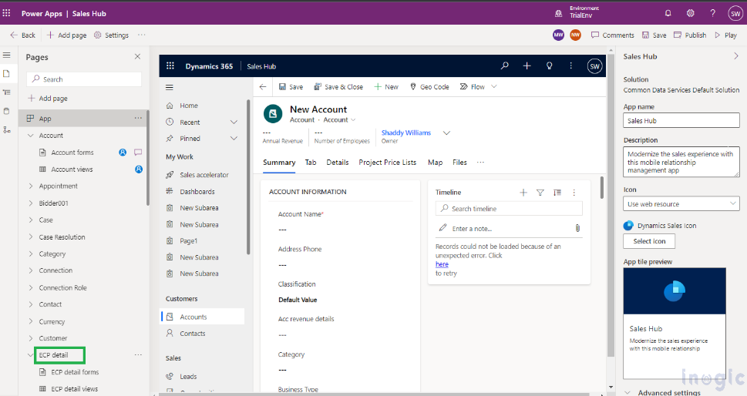
Task: Open the SW account avatar in purple header
Action: pyautogui.click(x=735, y=14)
